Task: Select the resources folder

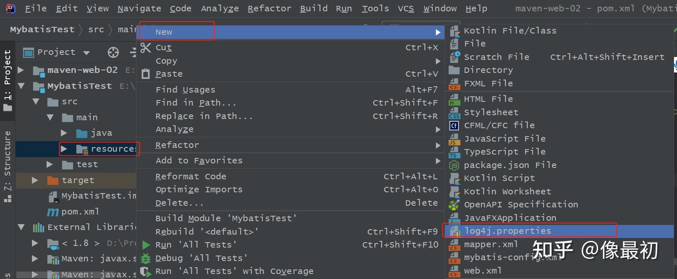Action: click(107, 149)
